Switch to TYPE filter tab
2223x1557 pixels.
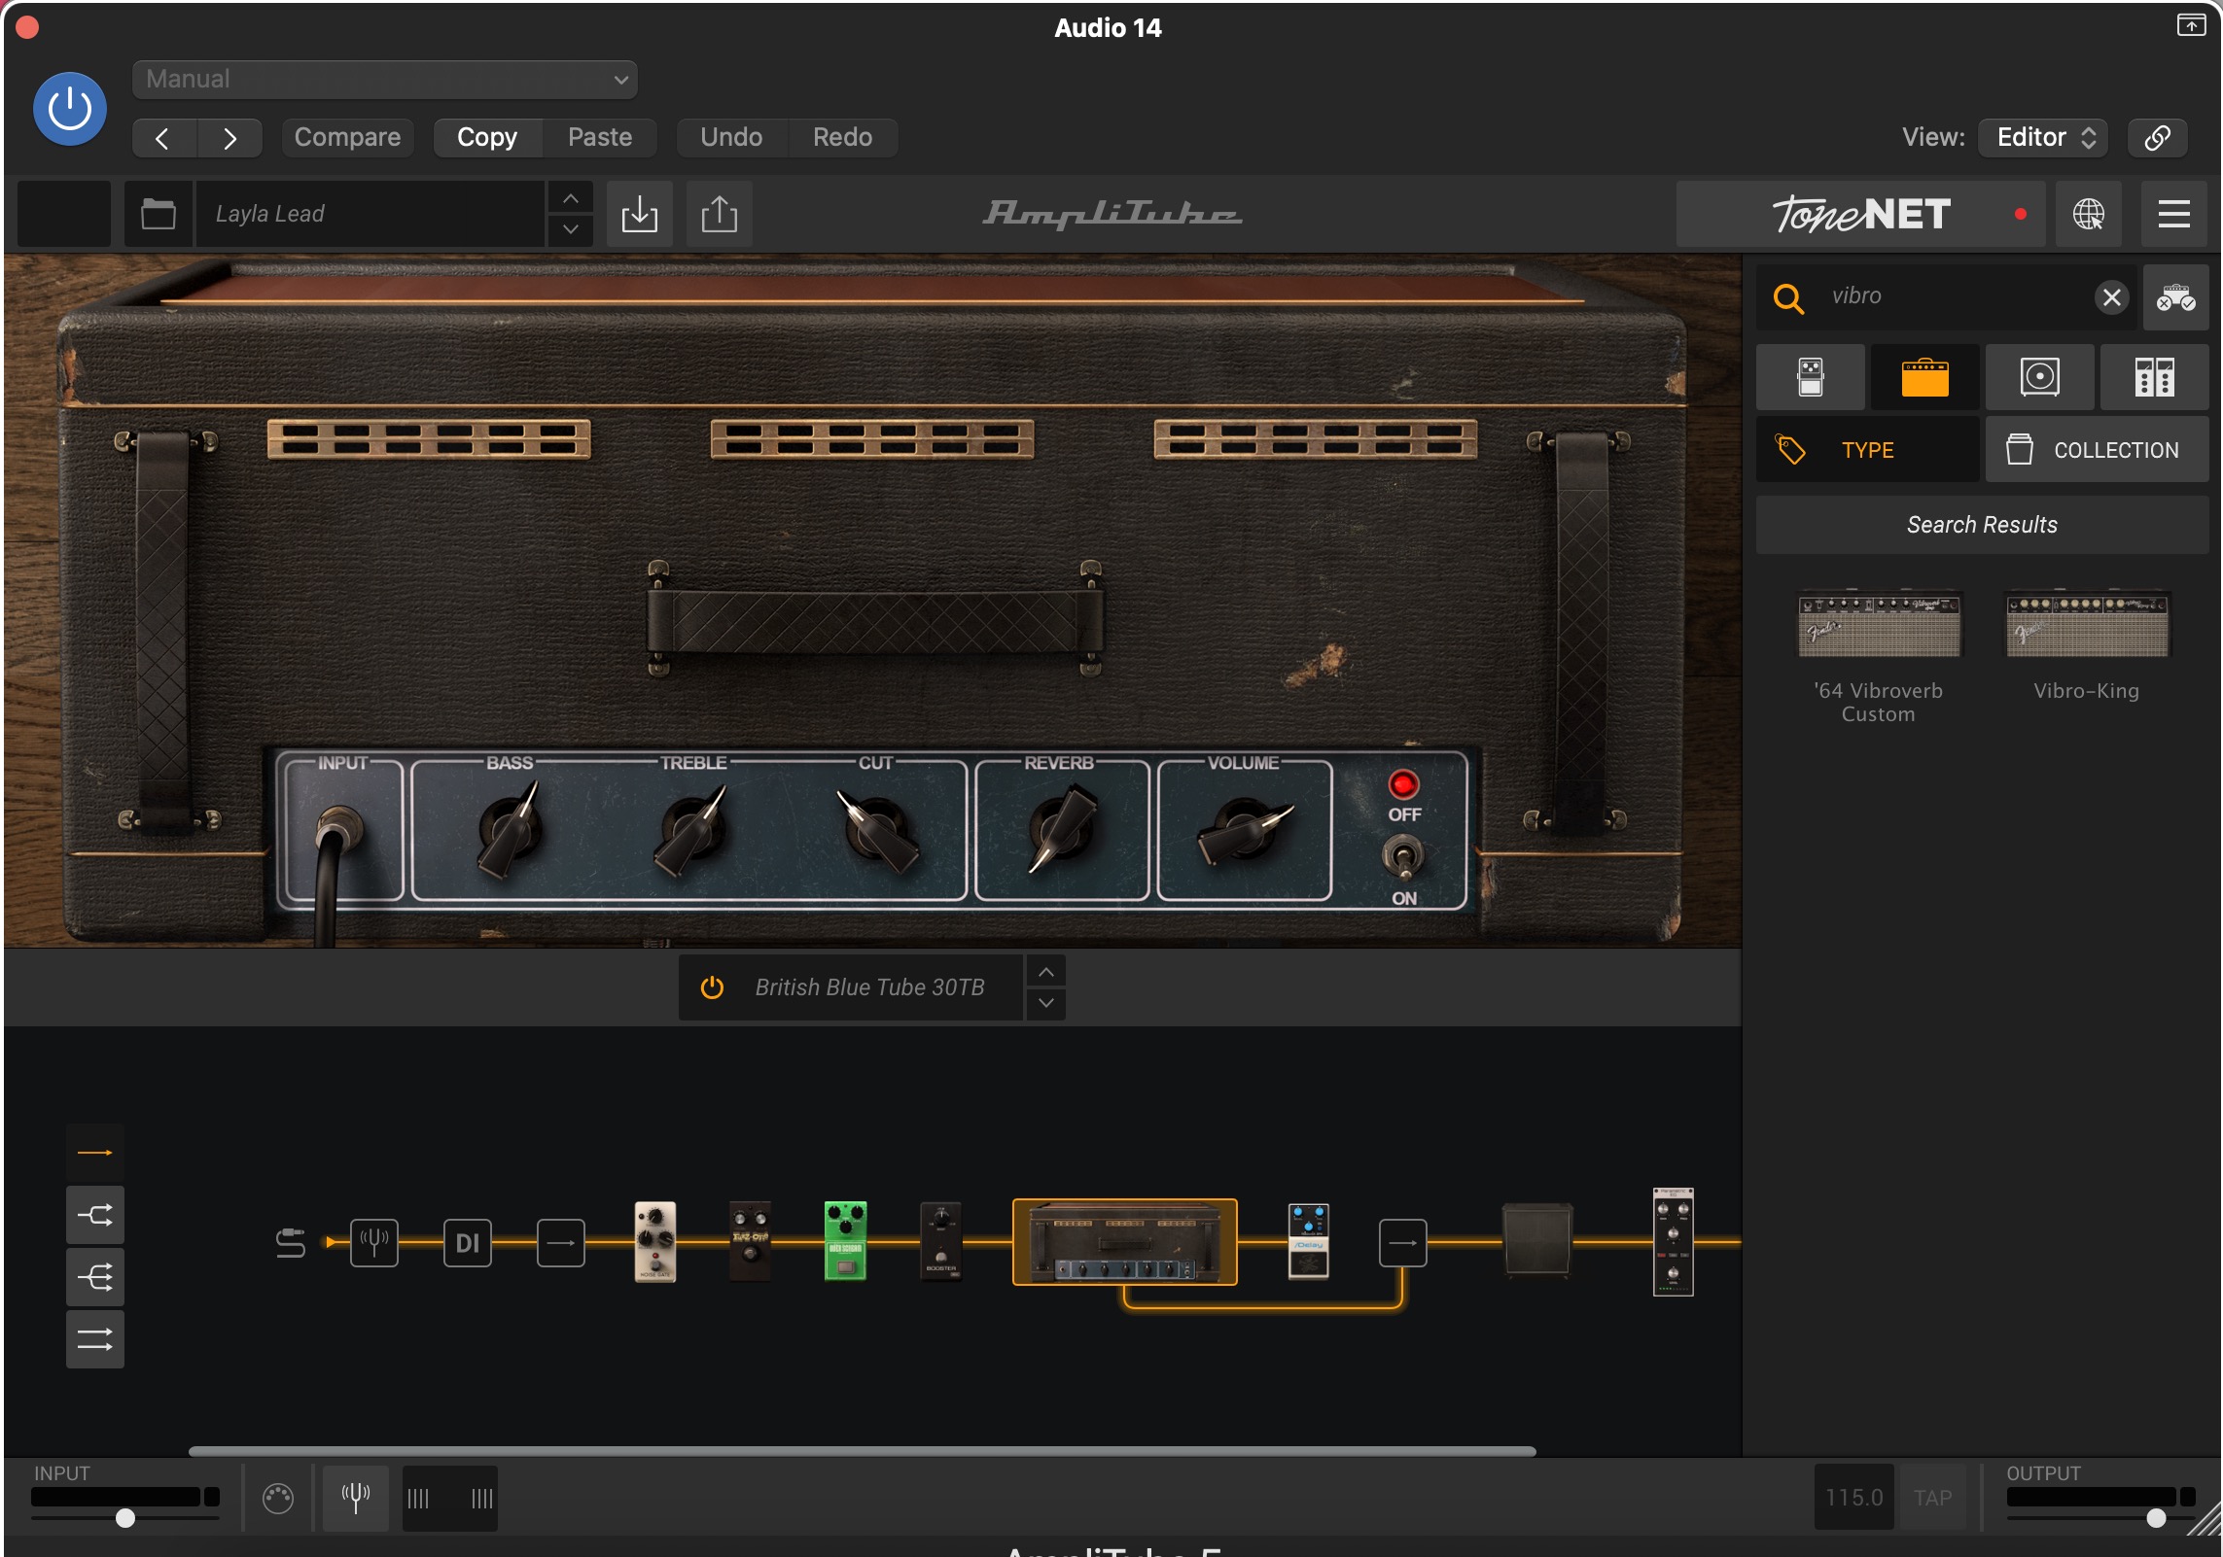pyautogui.click(x=1867, y=450)
